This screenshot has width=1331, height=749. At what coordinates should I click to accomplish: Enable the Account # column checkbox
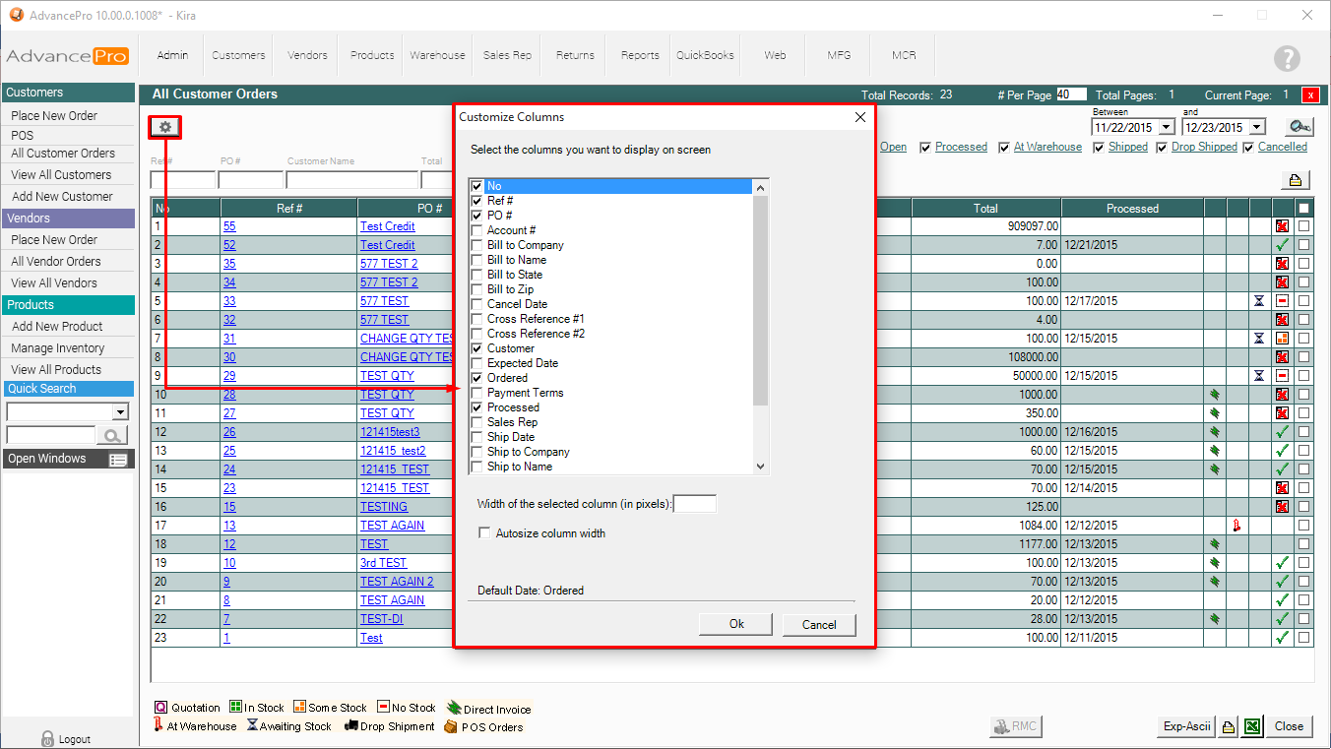click(477, 230)
